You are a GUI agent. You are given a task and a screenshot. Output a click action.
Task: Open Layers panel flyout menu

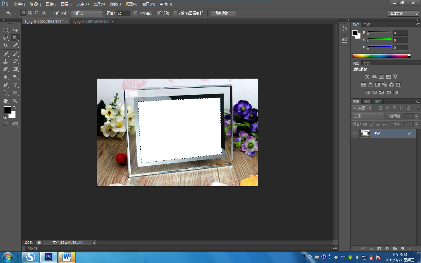coord(417,102)
